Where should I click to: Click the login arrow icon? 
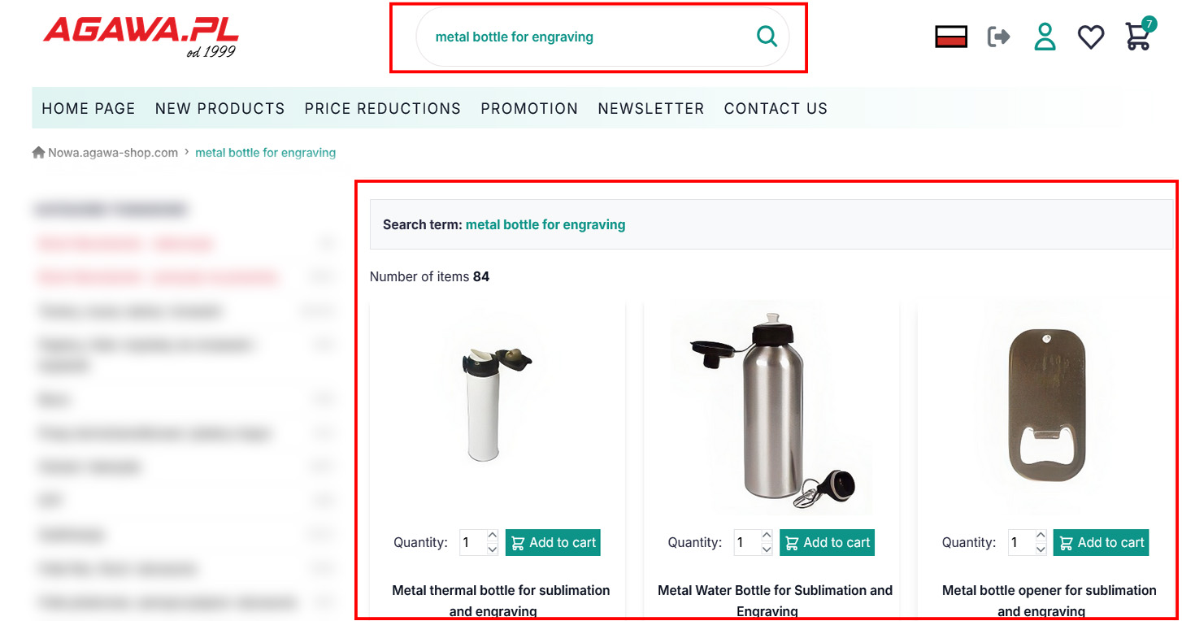[998, 37]
